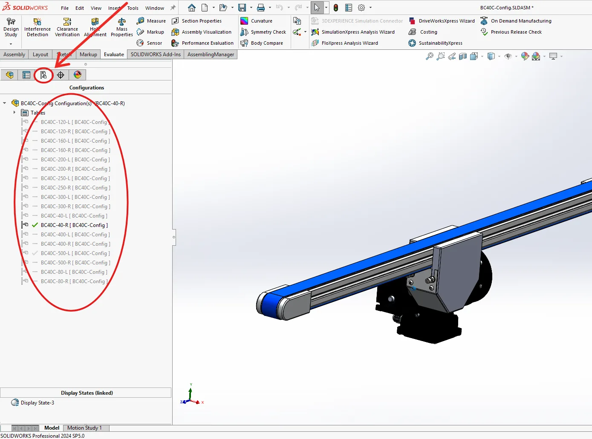592x439 pixels.
Task: Expand the Tables tree node
Action: coord(14,112)
